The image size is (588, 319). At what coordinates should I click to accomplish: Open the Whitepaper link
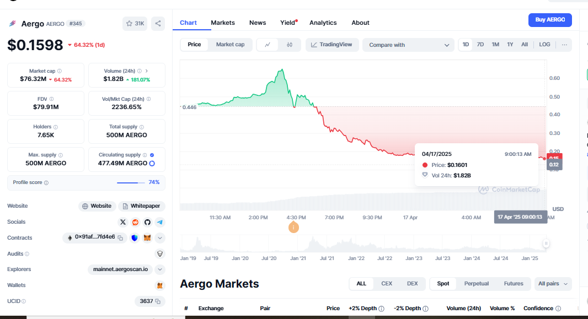pos(142,206)
